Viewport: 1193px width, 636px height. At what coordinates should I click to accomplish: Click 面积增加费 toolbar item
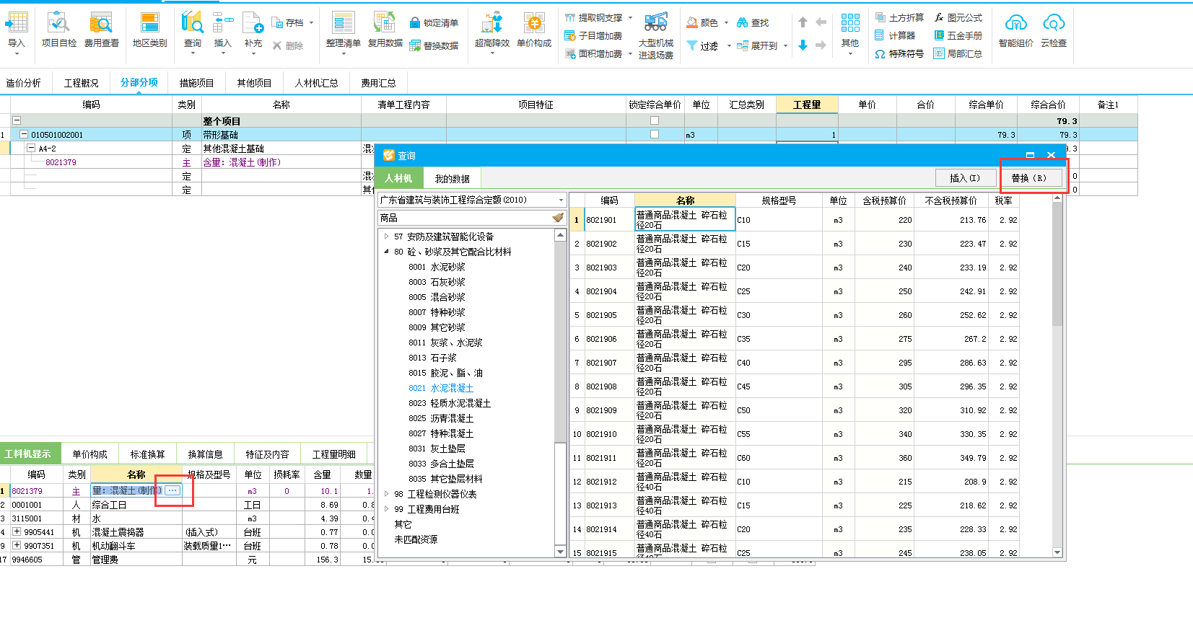(x=594, y=53)
